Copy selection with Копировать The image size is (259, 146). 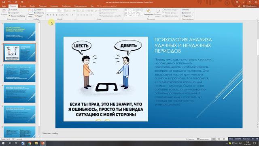point(14,13)
